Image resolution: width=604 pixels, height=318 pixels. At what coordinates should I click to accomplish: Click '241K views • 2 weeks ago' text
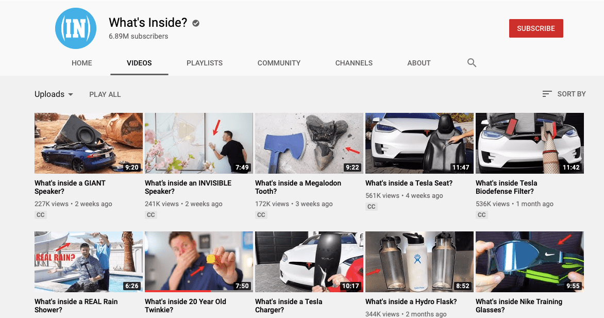click(x=184, y=204)
